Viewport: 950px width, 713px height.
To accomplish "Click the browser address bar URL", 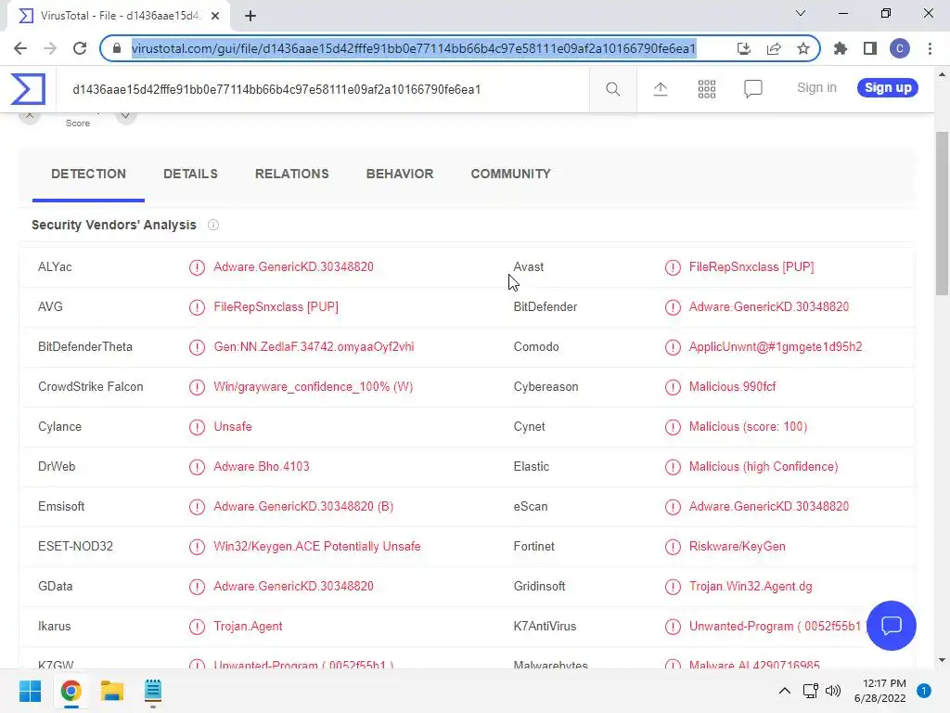I will pyautogui.click(x=413, y=48).
